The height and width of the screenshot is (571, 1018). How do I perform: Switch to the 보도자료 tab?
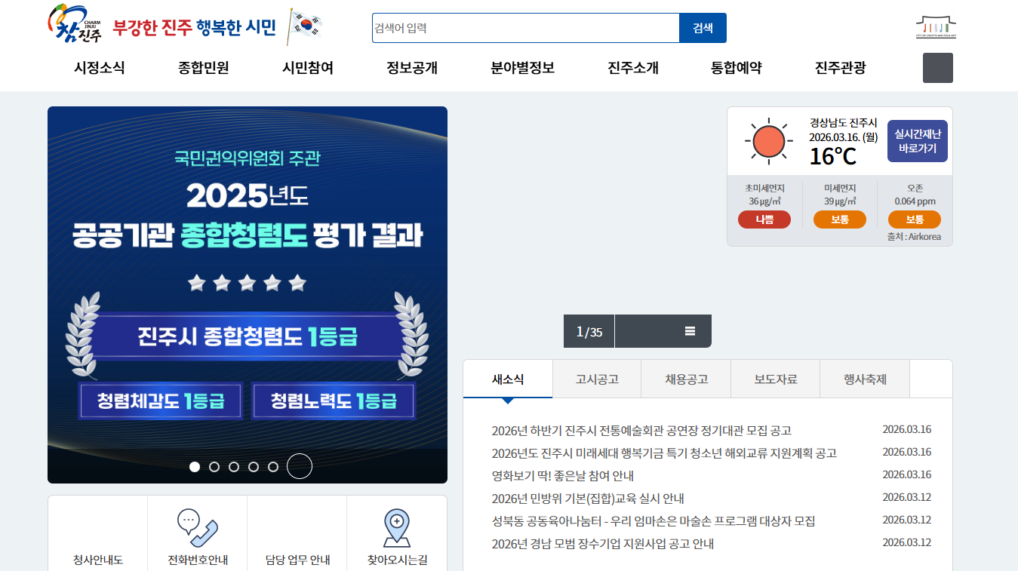[x=776, y=379]
